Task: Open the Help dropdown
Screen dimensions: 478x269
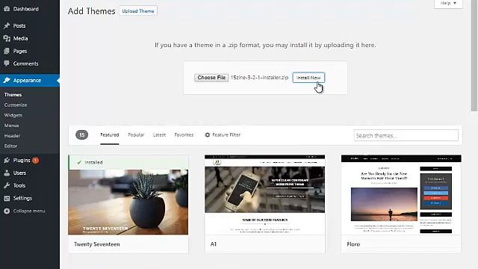Action: (448, 3)
